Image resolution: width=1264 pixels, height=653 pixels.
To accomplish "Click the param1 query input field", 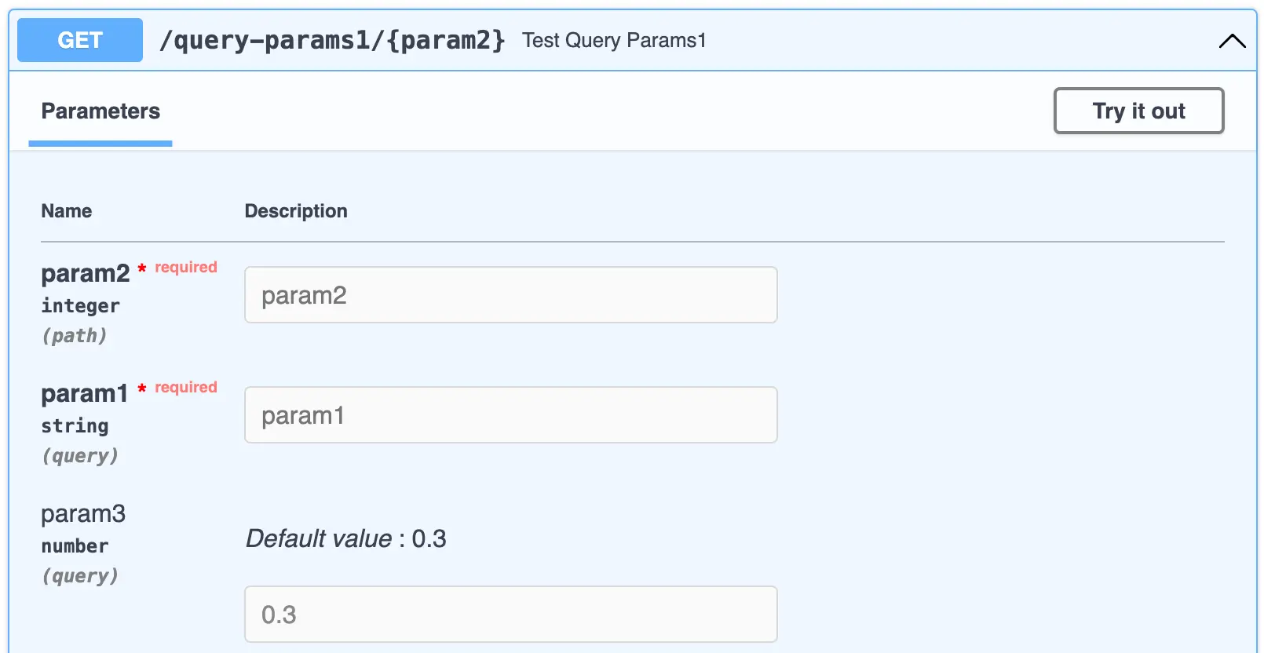I will pyautogui.click(x=510, y=414).
